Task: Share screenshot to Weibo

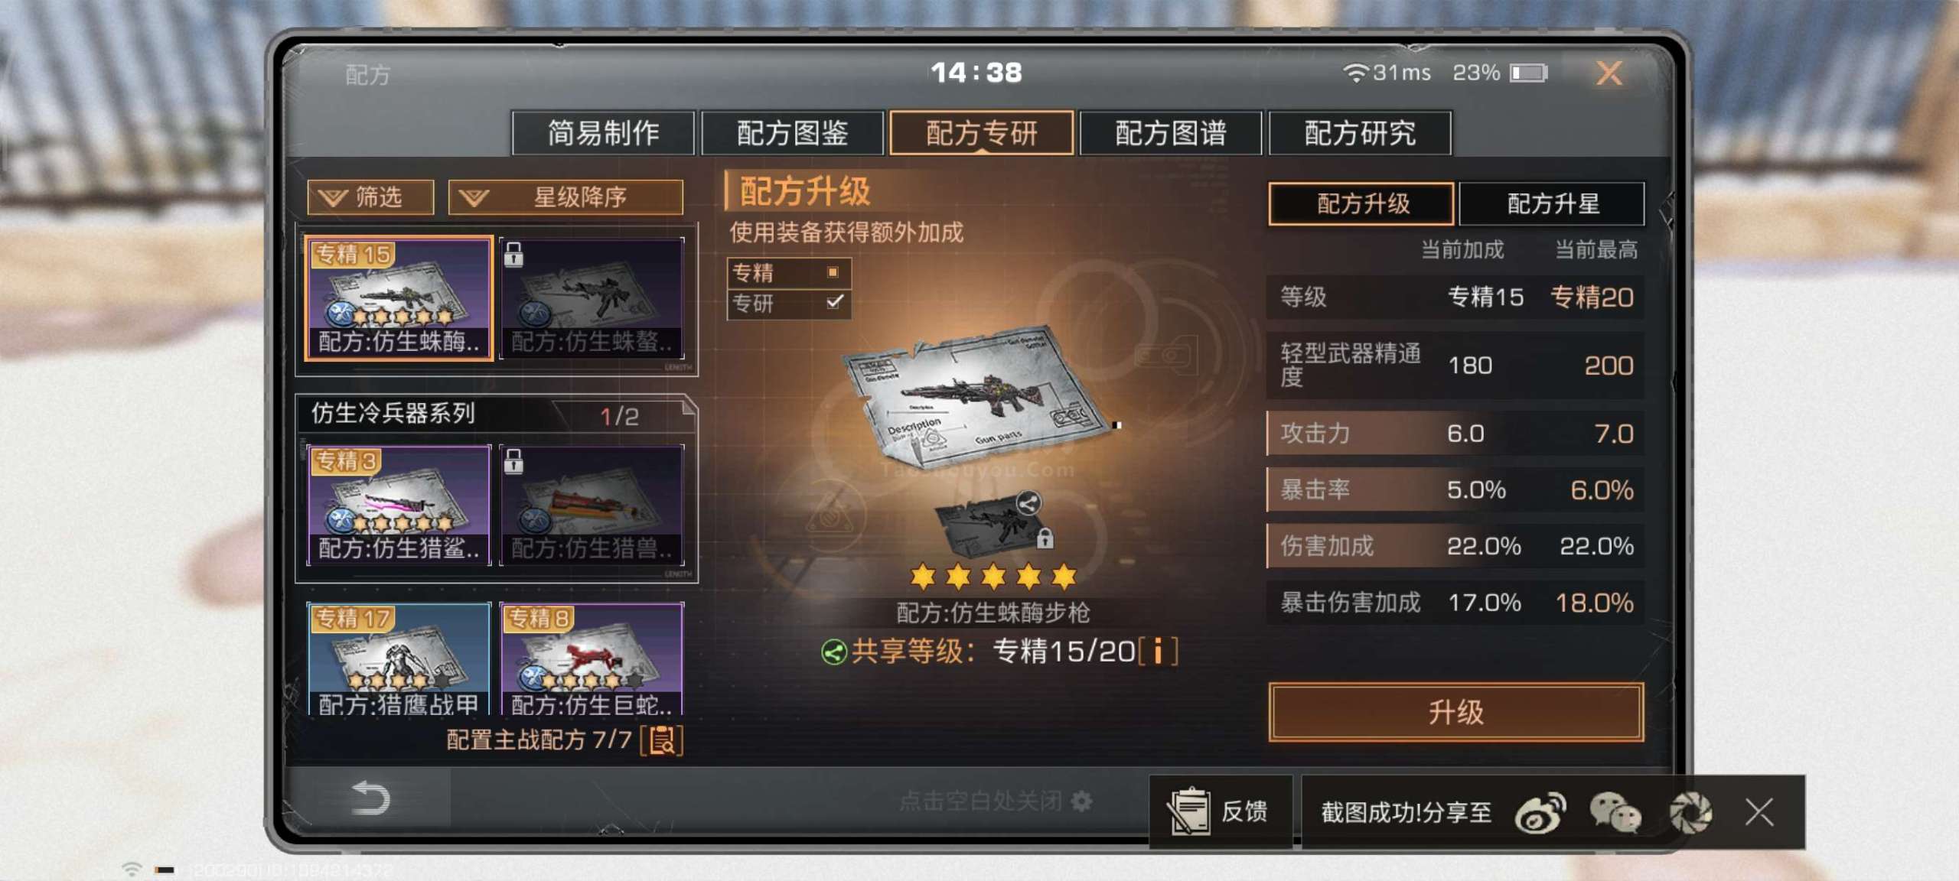Action: point(1540,811)
